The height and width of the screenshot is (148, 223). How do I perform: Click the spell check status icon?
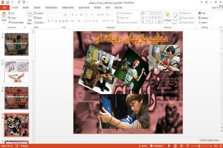pos(17,146)
